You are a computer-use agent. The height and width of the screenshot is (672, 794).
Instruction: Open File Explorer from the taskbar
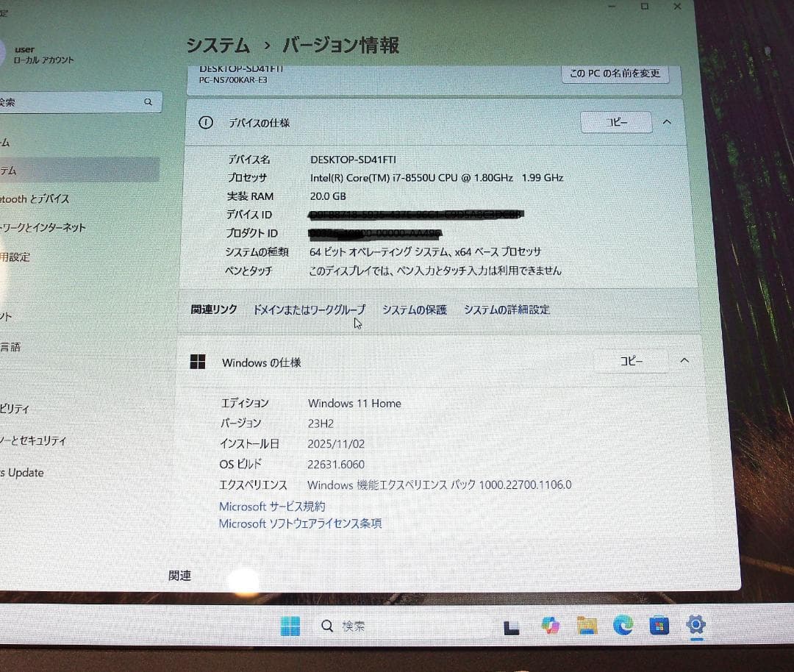(x=585, y=625)
